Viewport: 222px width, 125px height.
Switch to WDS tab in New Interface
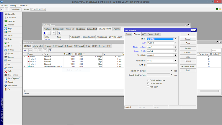[144, 34]
